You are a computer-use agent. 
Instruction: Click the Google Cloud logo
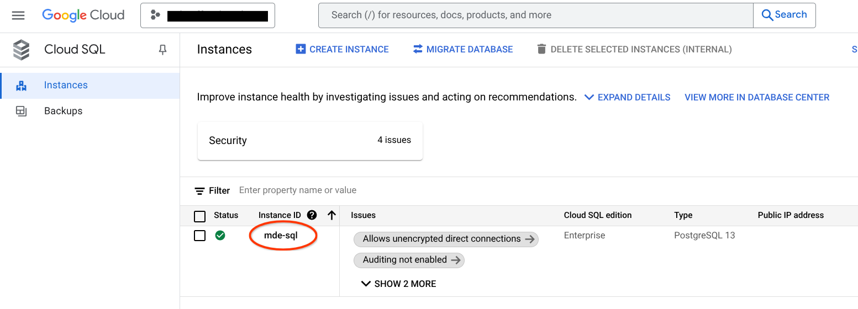[x=83, y=15]
